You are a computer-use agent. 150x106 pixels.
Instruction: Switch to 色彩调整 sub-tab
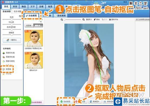coord(17,11)
